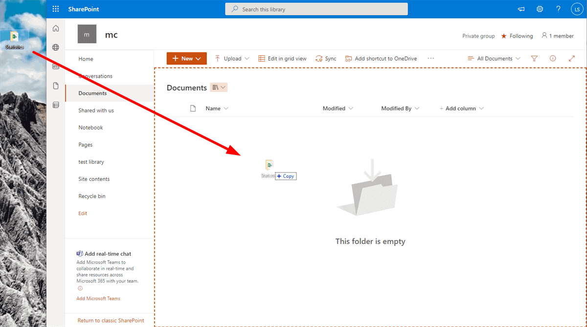The height and width of the screenshot is (327, 587).
Task: Open the filter pane funnel icon
Action: [534, 58]
